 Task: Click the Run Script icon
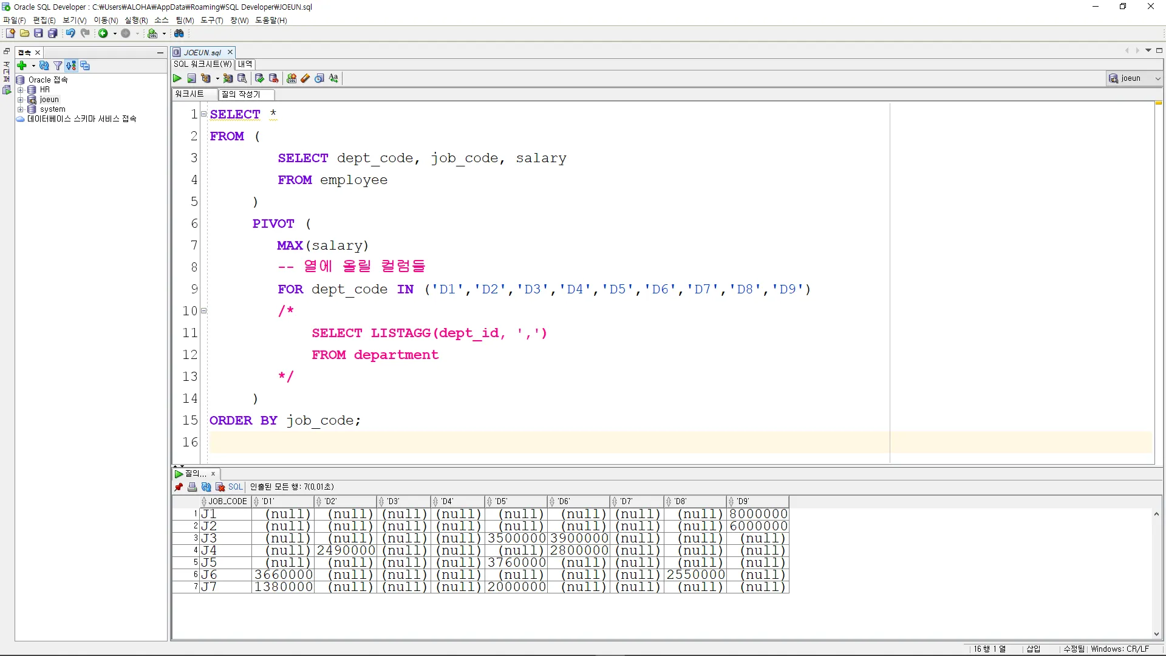click(x=191, y=78)
